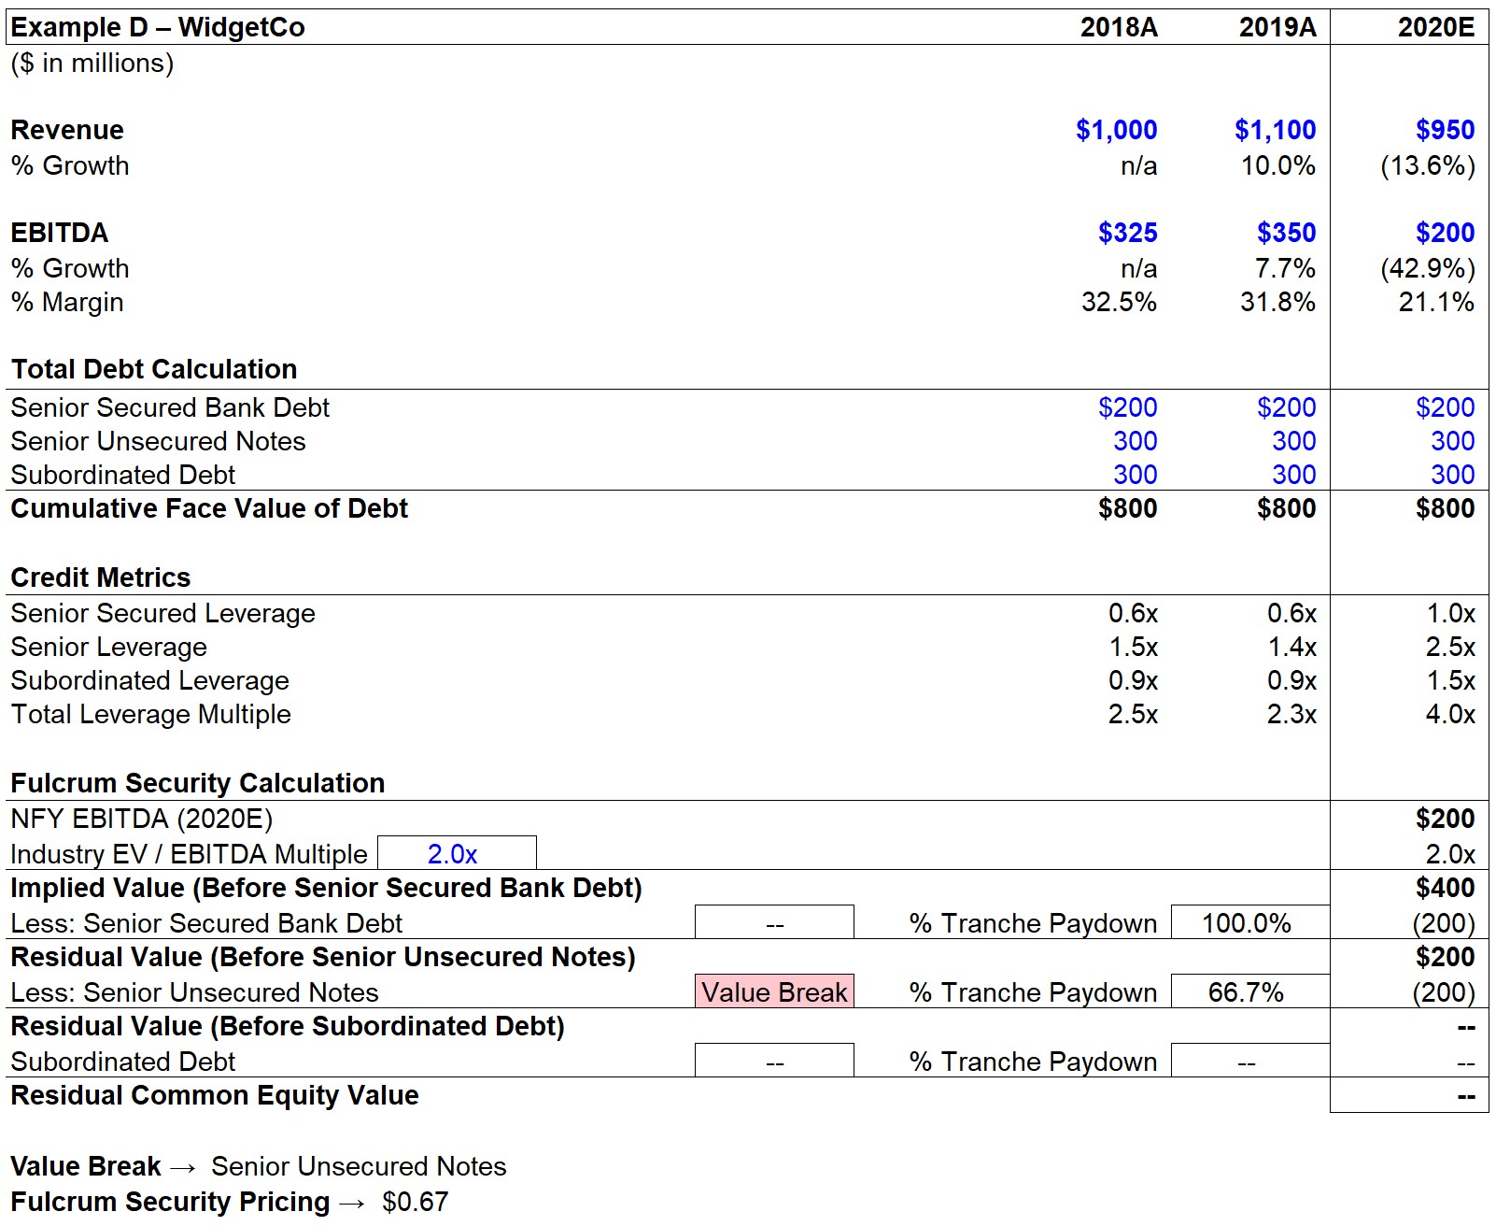Select the 66.7% tranche paydown box
The height and width of the screenshot is (1226, 1496).
1249,991
